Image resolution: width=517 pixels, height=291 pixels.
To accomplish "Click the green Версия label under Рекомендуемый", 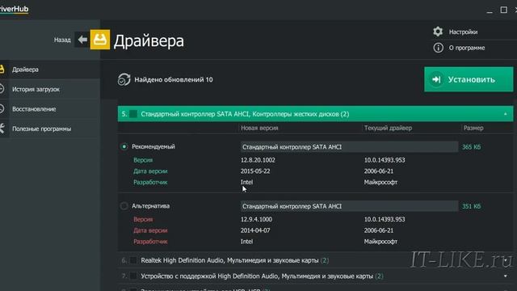I will (143, 160).
